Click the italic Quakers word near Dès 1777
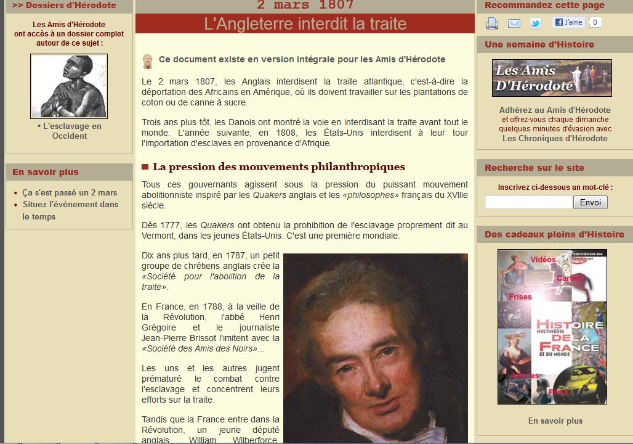Viewport: 633px width, 444px height. click(217, 225)
